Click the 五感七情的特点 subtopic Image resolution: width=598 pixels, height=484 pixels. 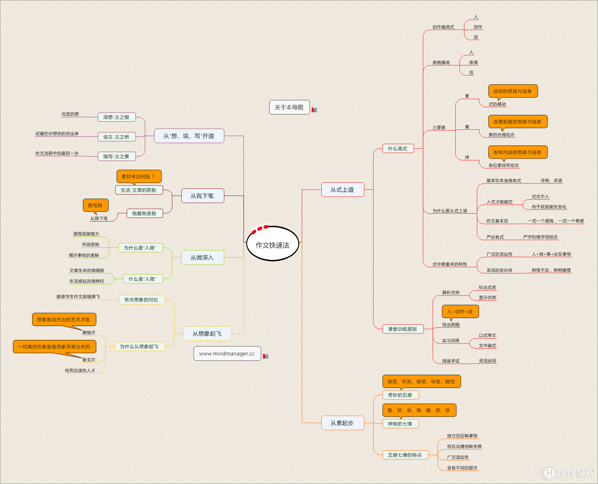click(406, 455)
